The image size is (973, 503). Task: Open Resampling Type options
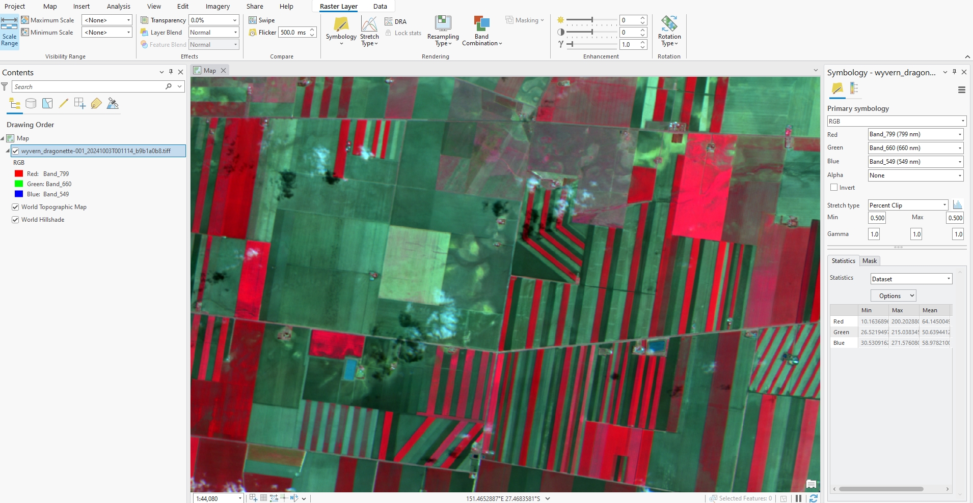443,32
